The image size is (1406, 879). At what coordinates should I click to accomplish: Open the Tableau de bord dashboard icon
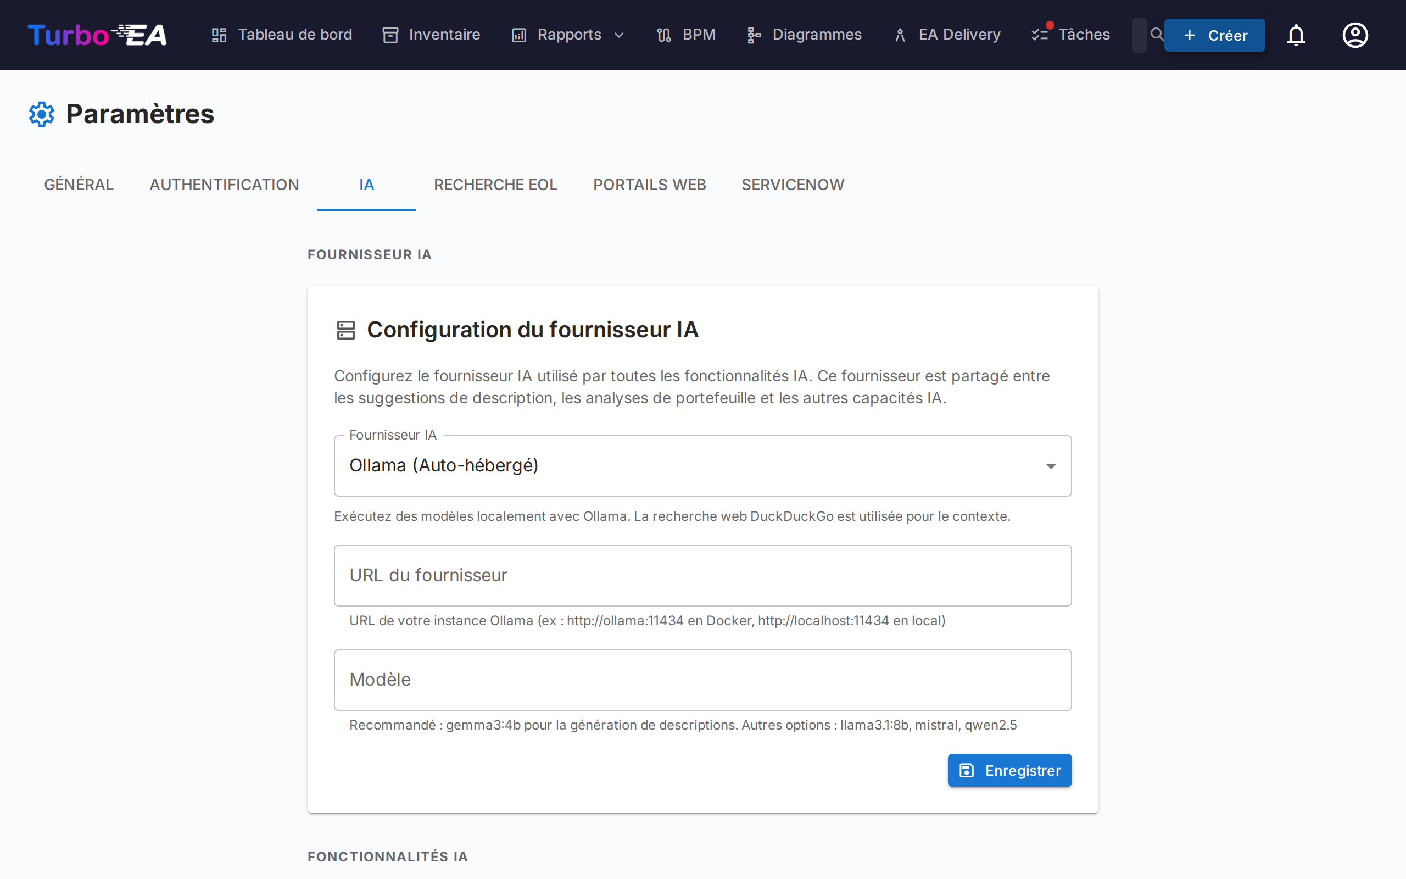coord(219,34)
